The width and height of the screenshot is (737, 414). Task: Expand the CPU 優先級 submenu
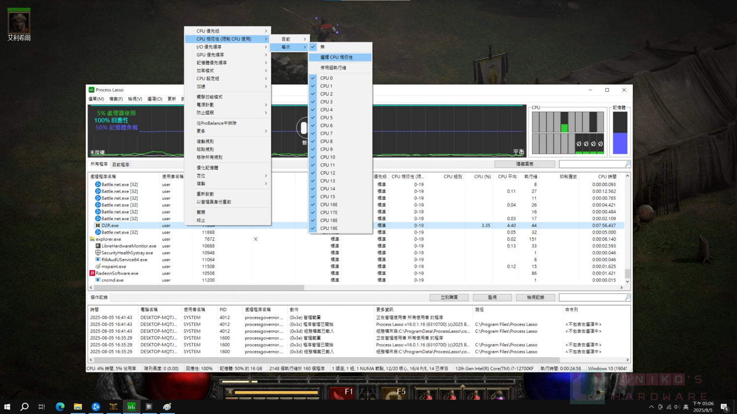point(227,31)
